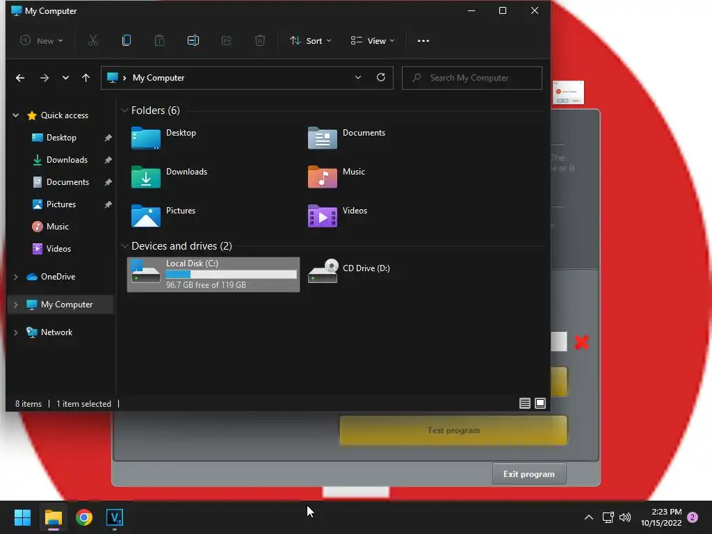The height and width of the screenshot is (534, 712).
Task: Show hidden icons in system tray
Action: 588,517
